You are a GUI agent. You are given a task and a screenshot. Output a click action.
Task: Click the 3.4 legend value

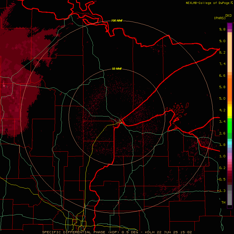222,122
